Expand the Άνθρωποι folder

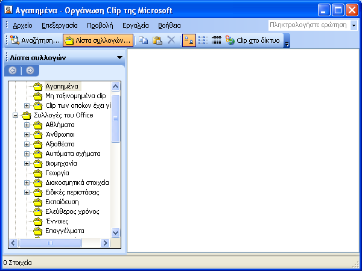27,134
